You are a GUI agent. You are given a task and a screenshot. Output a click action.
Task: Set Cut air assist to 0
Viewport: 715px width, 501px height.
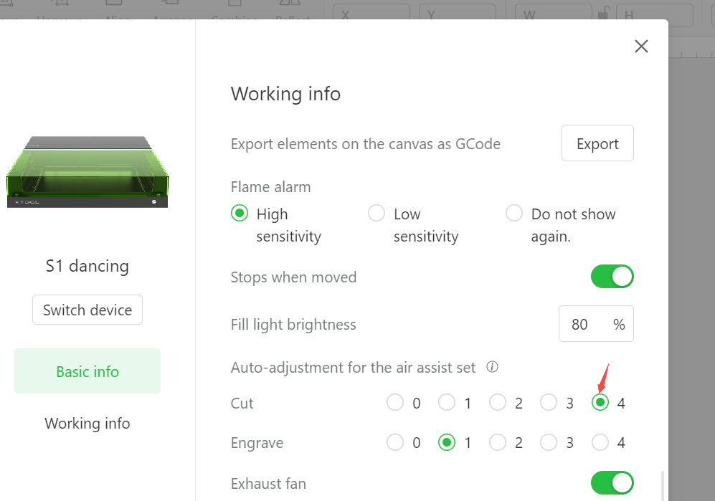[395, 403]
